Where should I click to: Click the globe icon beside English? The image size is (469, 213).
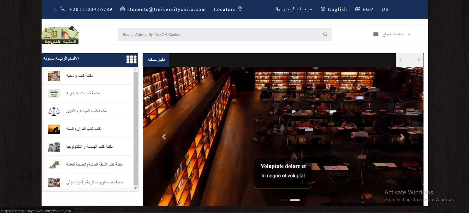(323, 9)
